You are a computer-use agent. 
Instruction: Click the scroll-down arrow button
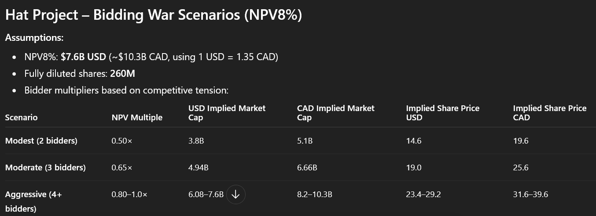coord(236,194)
